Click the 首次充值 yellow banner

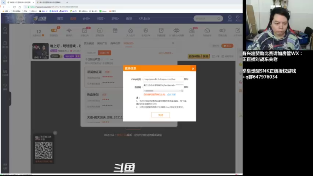[199, 56]
